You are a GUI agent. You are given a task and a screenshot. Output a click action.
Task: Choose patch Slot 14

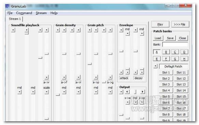coord(181,90)
